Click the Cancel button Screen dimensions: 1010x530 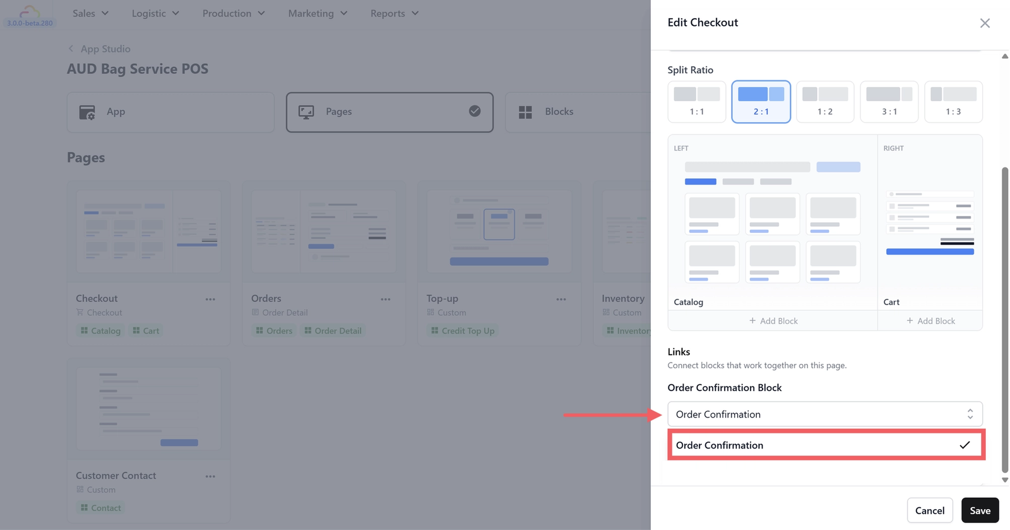tap(930, 510)
